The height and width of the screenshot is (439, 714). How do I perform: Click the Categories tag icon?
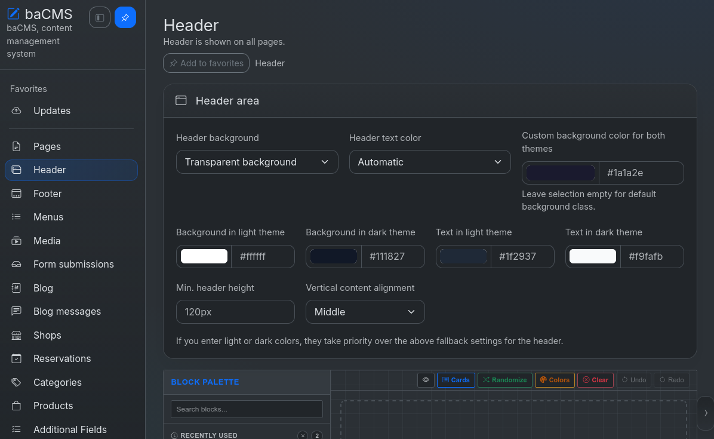point(16,382)
